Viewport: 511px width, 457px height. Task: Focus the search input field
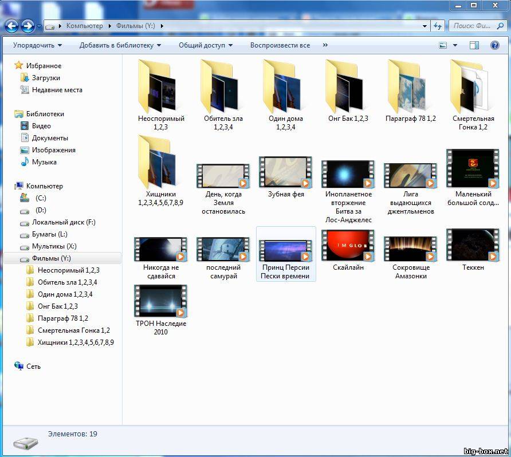472,26
